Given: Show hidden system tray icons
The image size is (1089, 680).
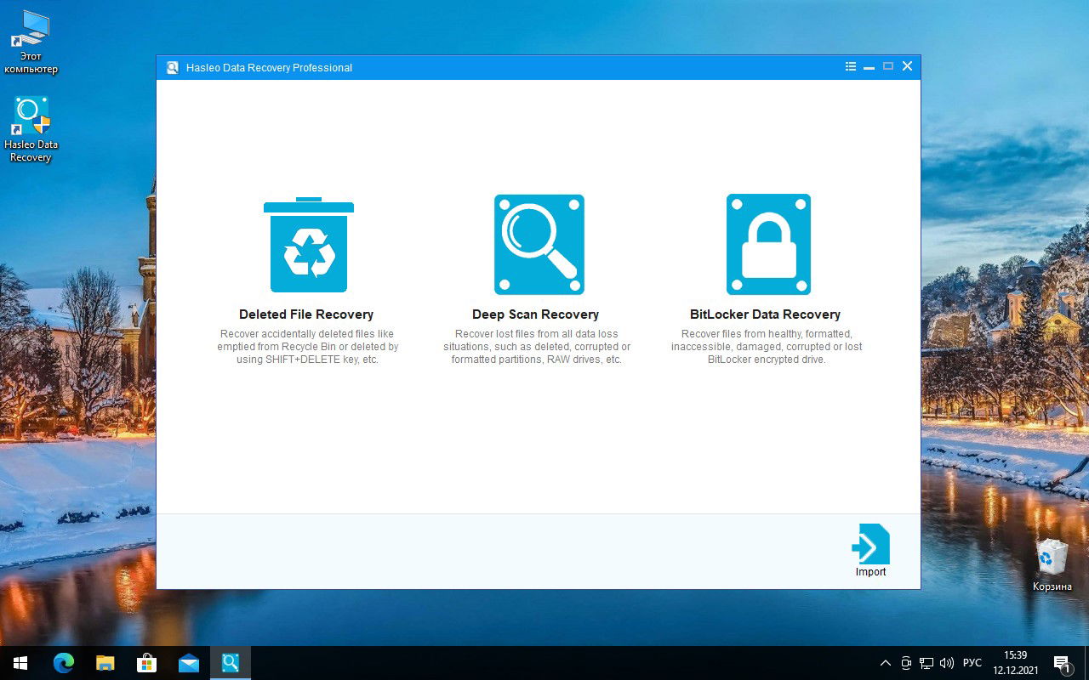Looking at the screenshot, I should click(x=886, y=663).
